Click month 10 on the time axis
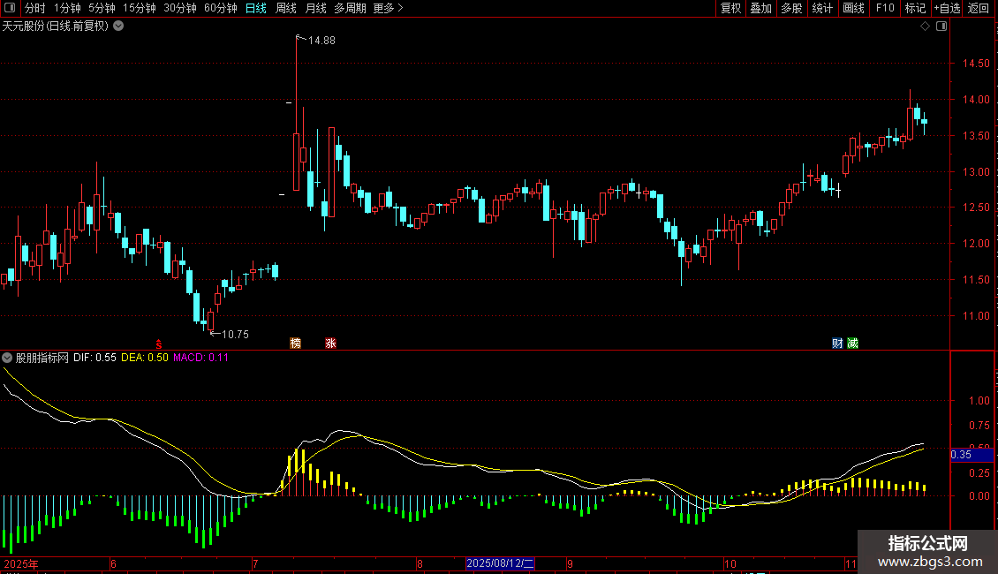 pos(730,563)
